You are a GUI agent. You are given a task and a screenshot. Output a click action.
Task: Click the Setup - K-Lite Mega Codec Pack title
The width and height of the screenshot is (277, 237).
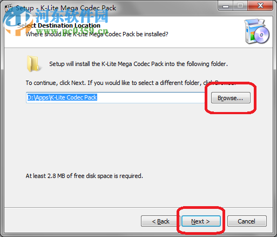[66, 8]
